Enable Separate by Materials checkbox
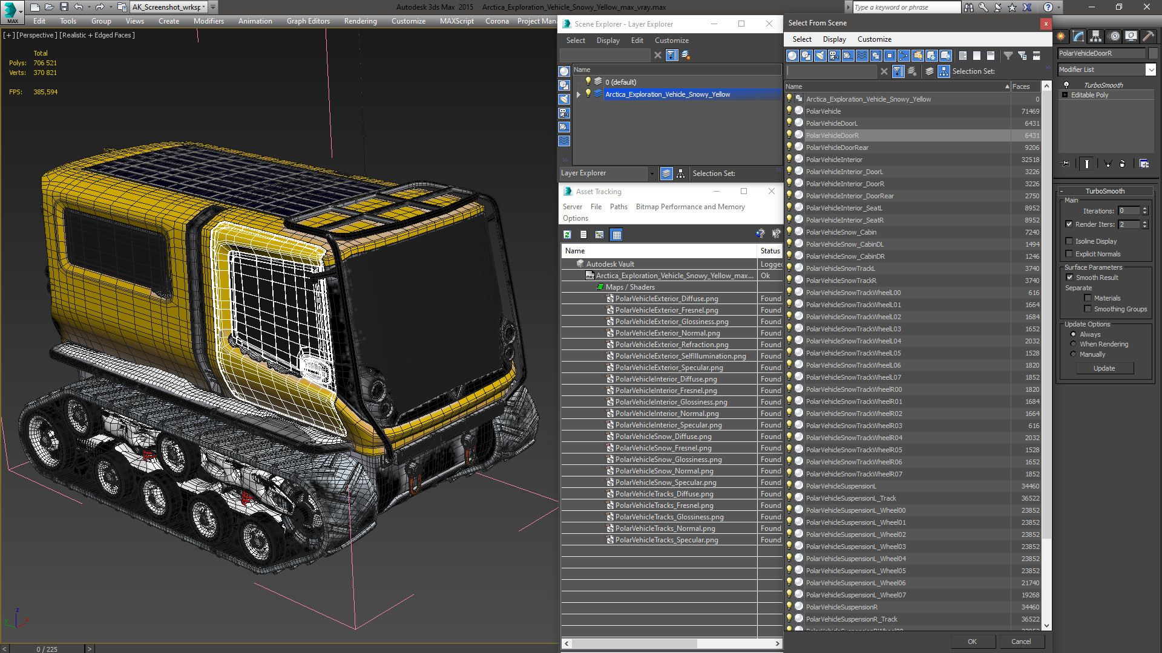 (1088, 298)
